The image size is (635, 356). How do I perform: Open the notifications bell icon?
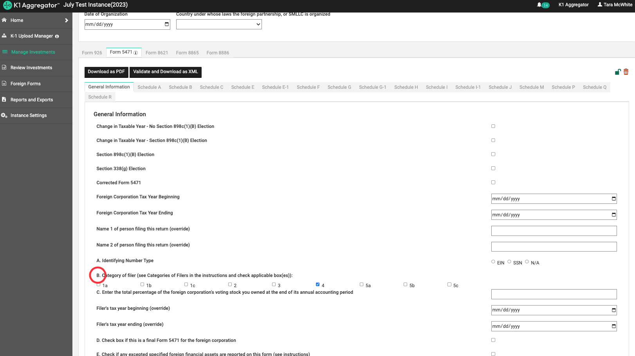539,5
